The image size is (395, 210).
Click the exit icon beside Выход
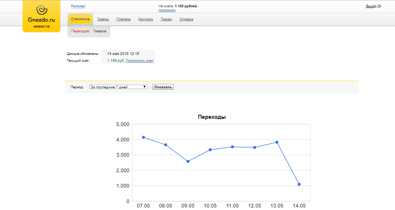[380, 6]
